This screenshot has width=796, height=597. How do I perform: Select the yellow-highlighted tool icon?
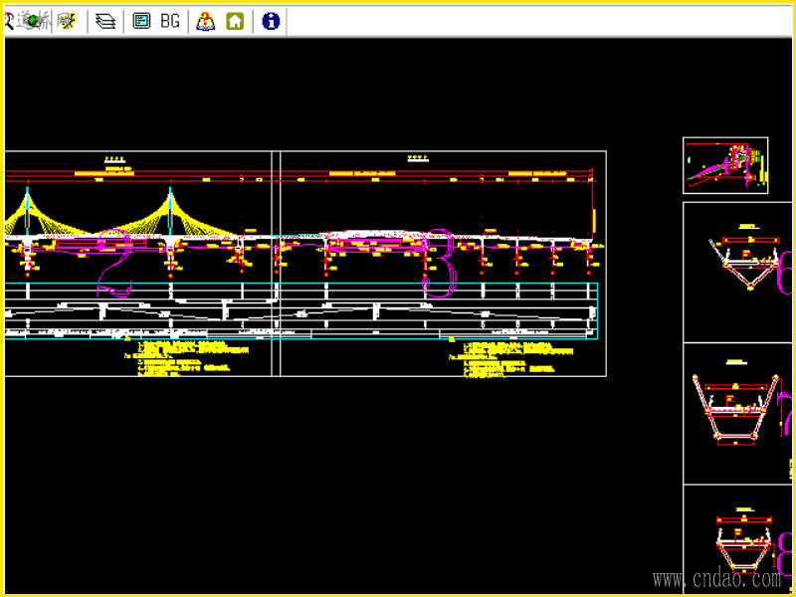tap(67, 21)
